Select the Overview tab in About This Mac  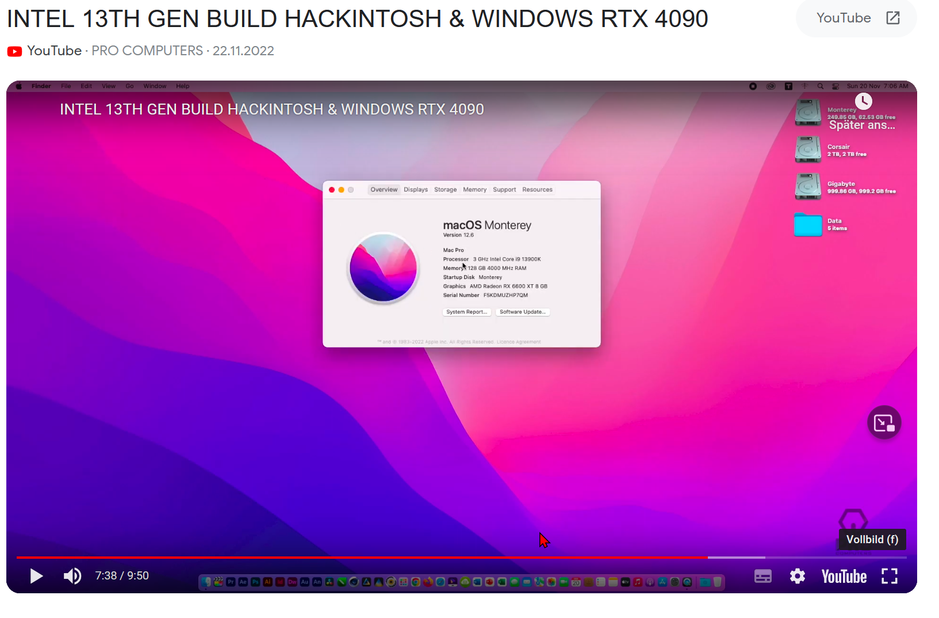pos(384,190)
